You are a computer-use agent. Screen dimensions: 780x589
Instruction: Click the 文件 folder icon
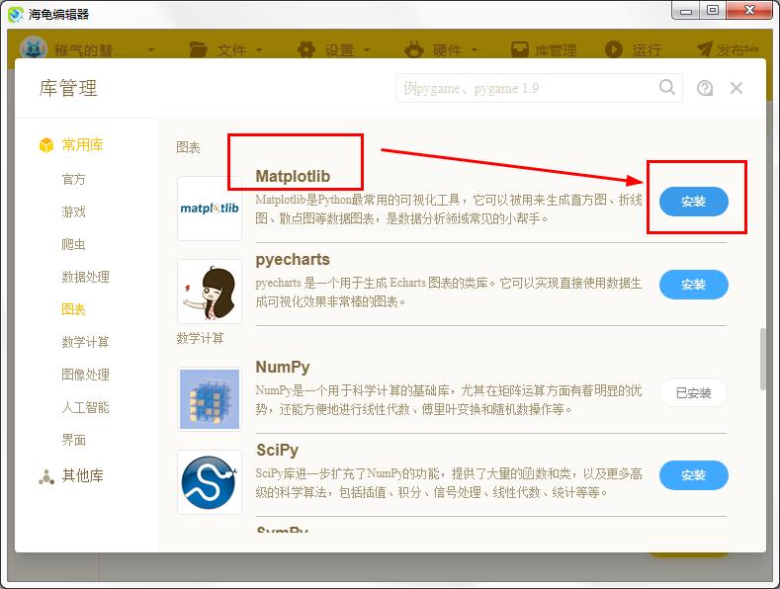coord(199,49)
